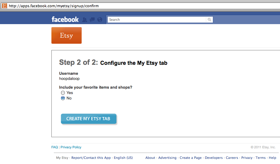The width and height of the screenshot is (280, 164).
Task: Click the browser URL address field
Action: pyautogui.click(x=142, y=6)
